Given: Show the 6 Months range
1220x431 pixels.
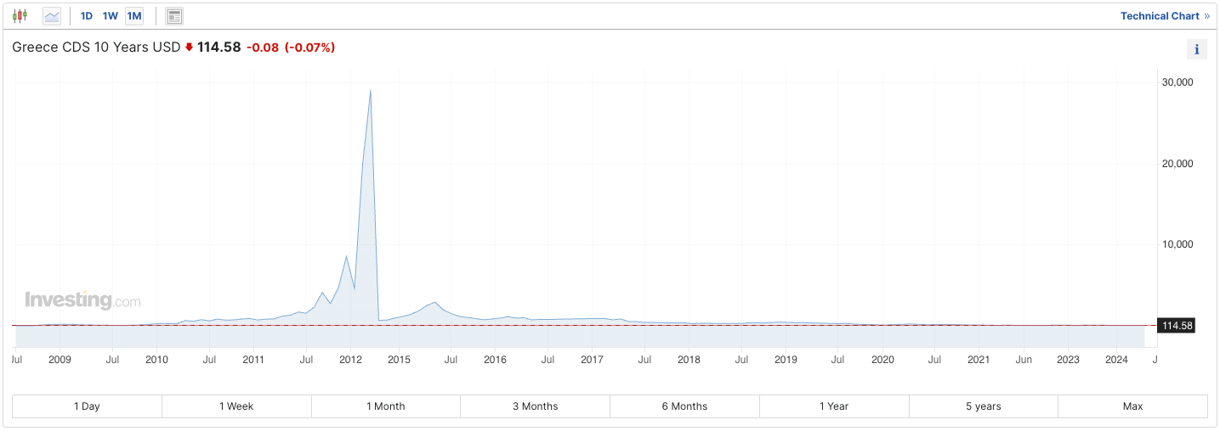Looking at the screenshot, I should tap(684, 406).
